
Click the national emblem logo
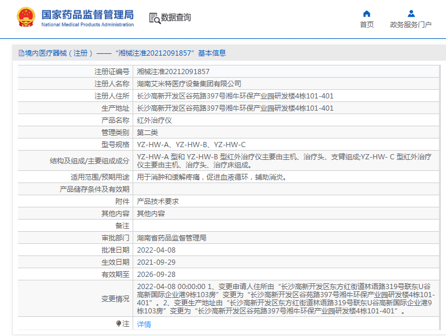[26, 17]
